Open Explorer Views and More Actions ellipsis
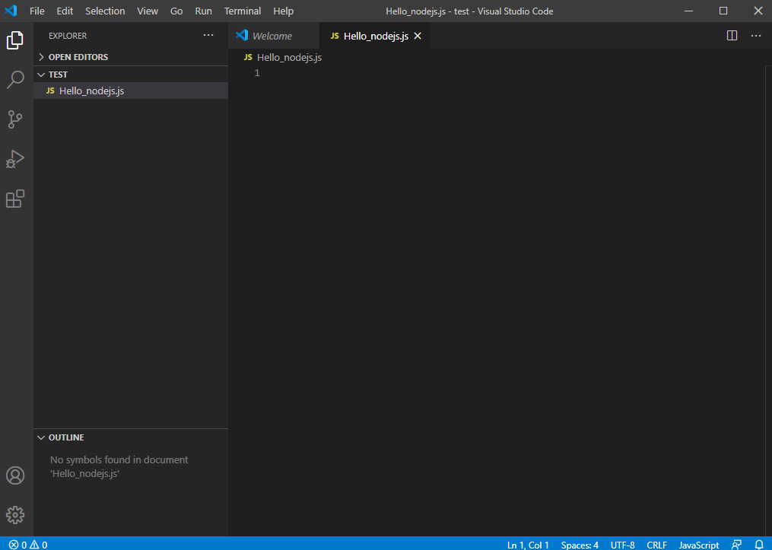The height and width of the screenshot is (550, 772). (208, 35)
